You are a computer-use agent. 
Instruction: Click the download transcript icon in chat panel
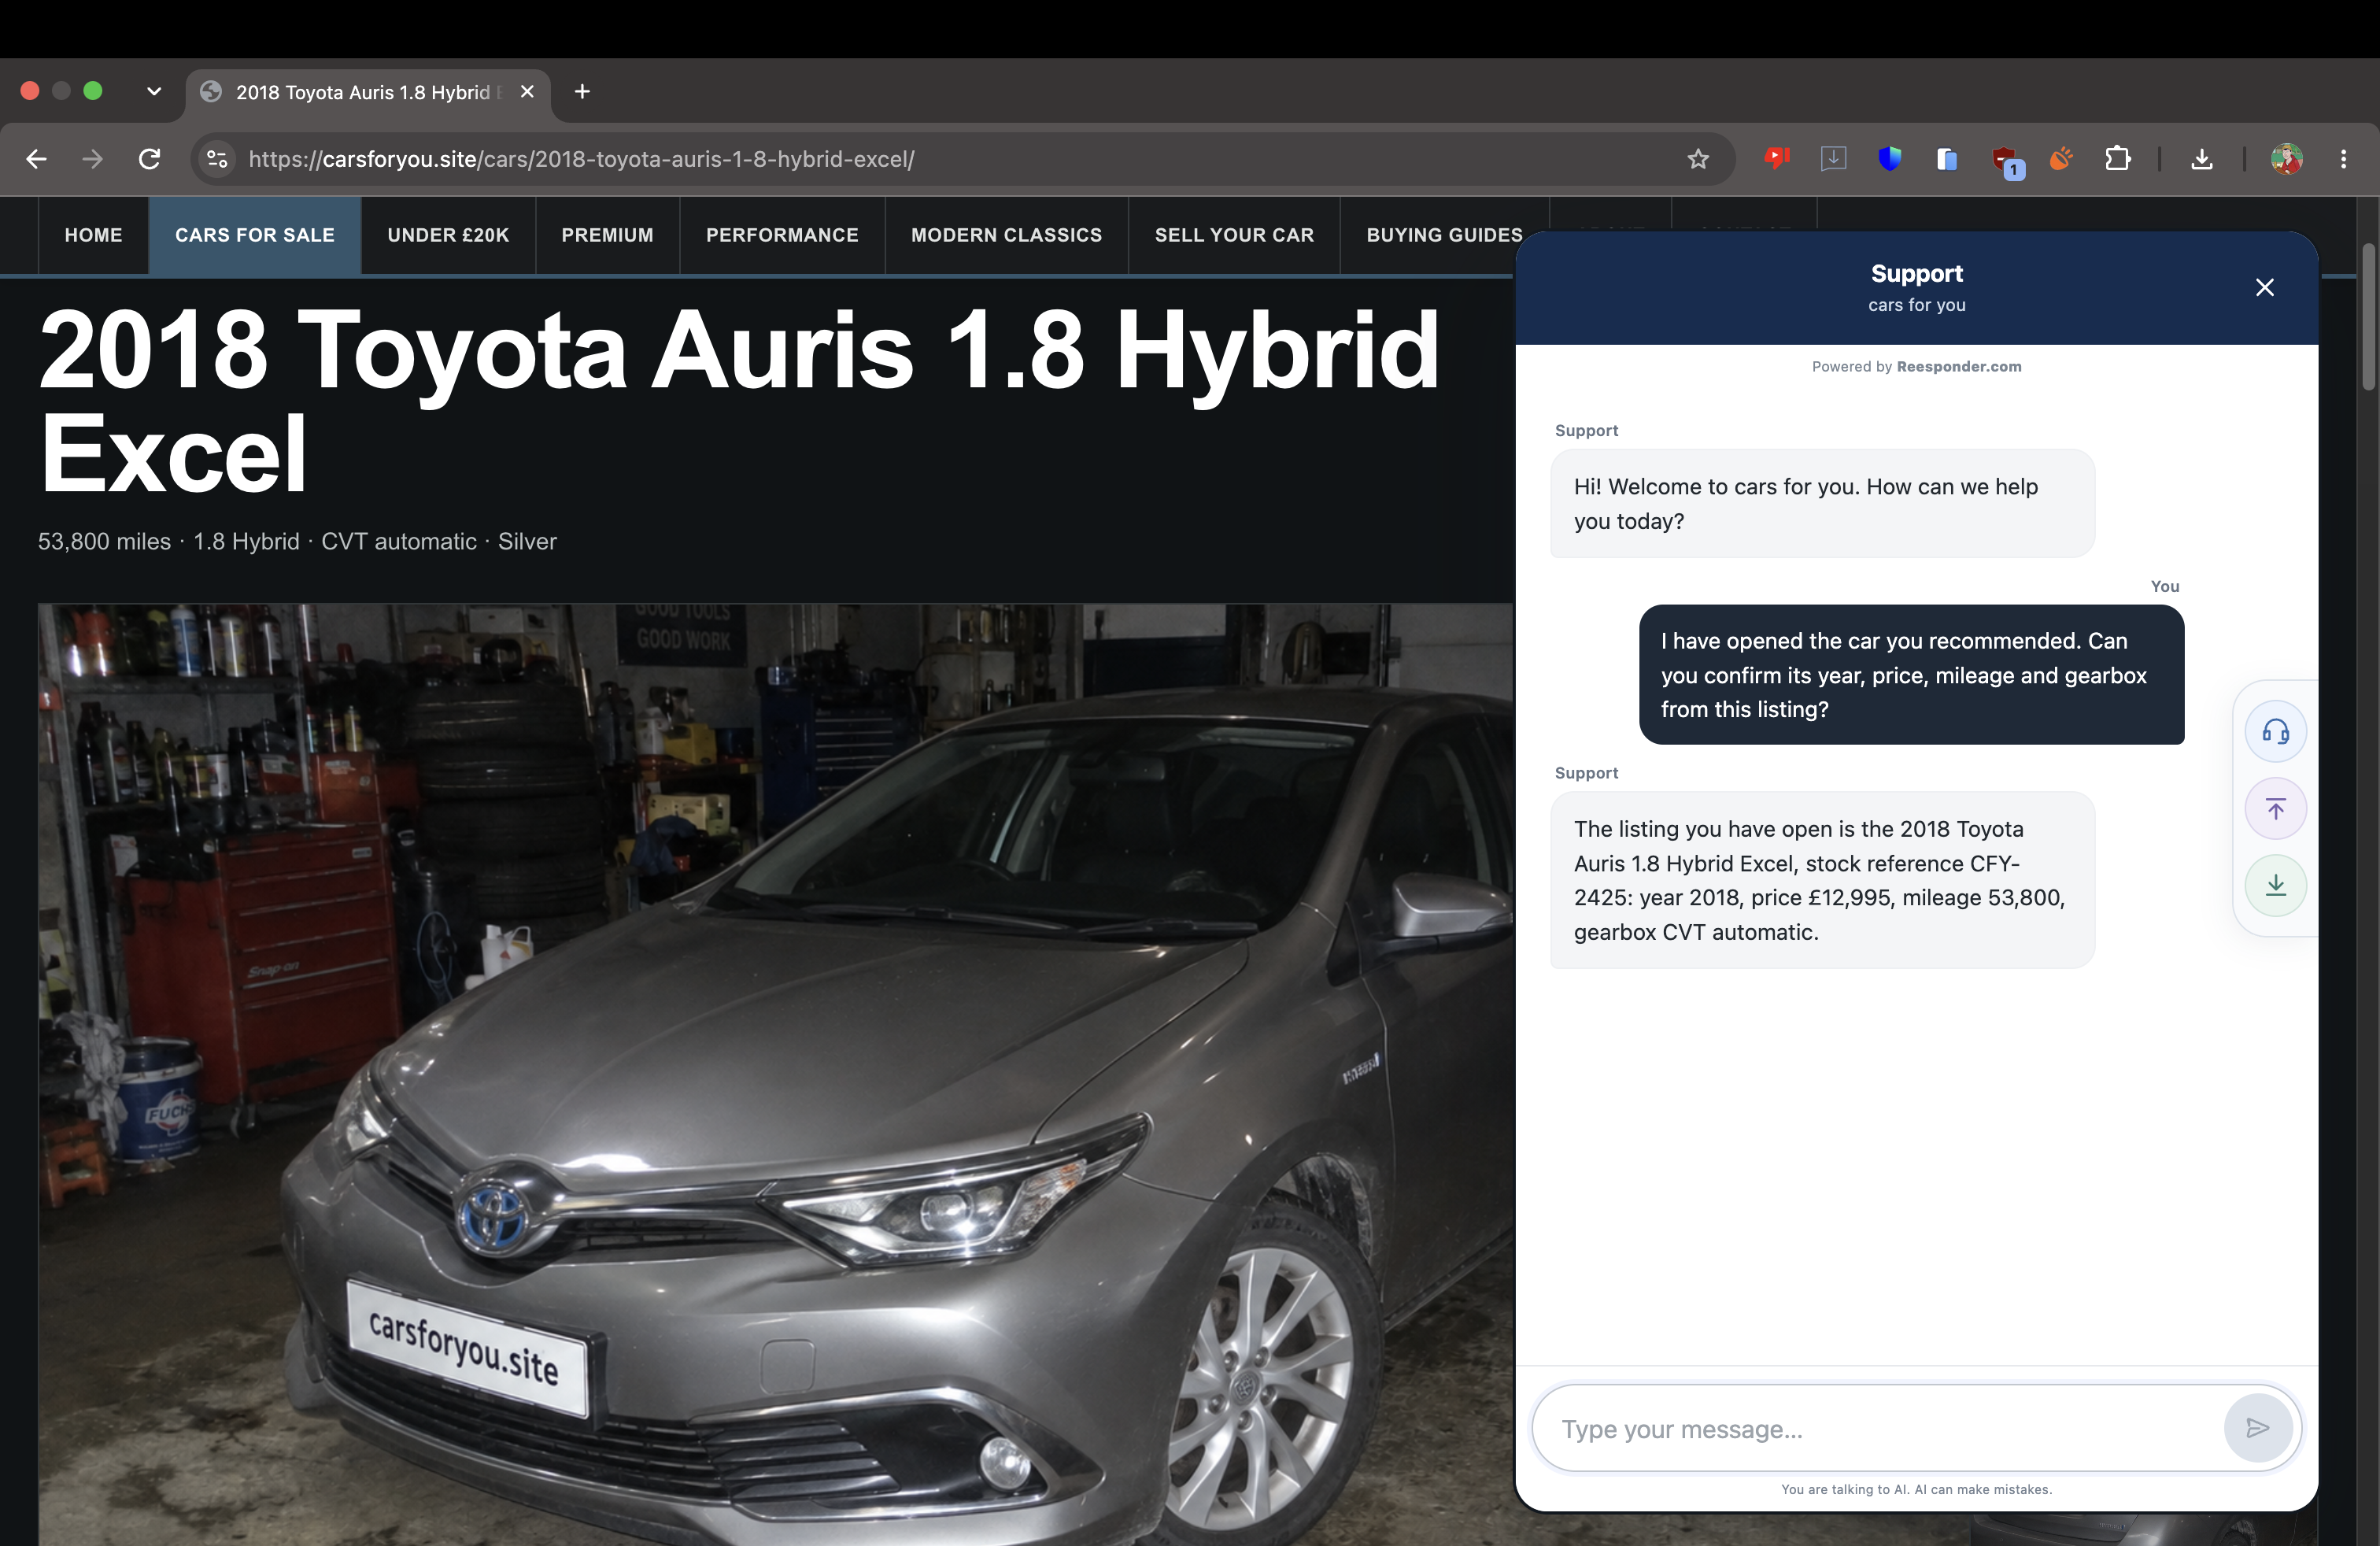pyautogui.click(x=2276, y=885)
